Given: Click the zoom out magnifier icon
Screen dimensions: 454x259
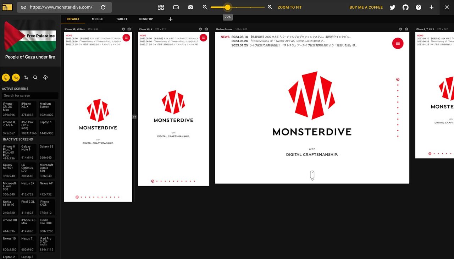Looking at the screenshot, I should click(x=205, y=7).
